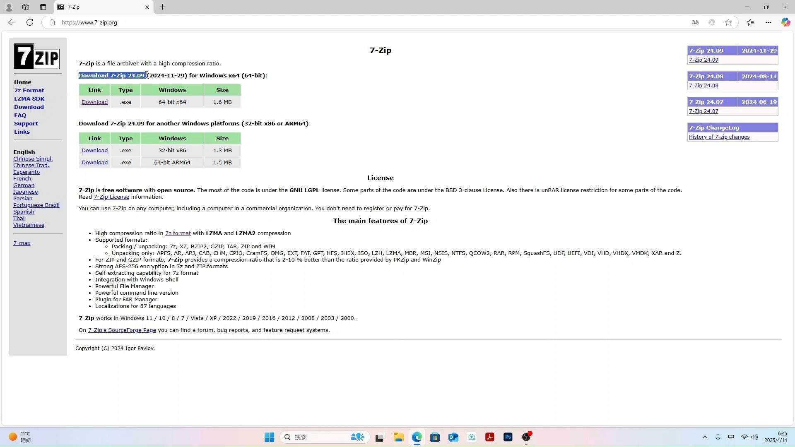The height and width of the screenshot is (447, 795).
Task: Open the Support page
Action: tap(26, 123)
